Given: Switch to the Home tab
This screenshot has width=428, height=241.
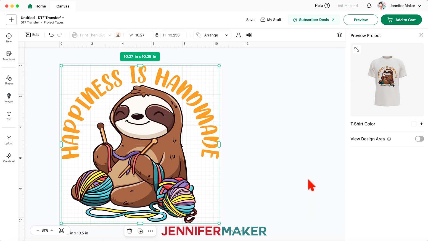Looking at the screenshot, I should click(x=37, y=6).
